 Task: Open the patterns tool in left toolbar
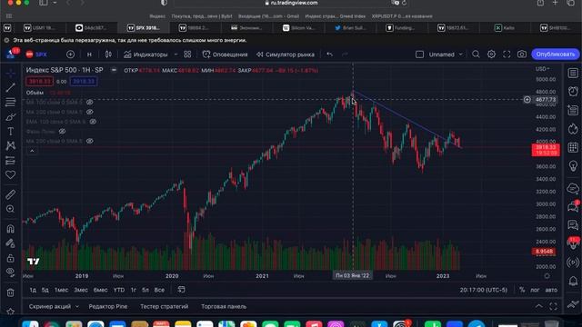point(10,145)
